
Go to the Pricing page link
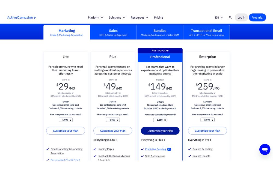158,17
